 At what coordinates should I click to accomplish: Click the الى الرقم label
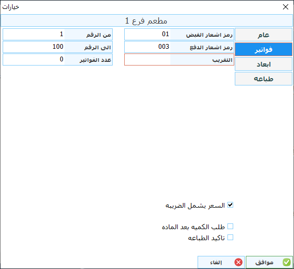[97, 48]
